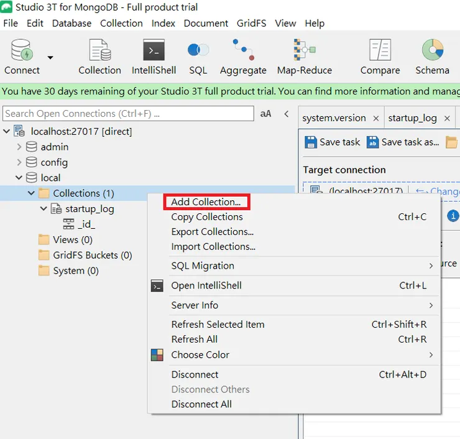This screenshot has height=439, width=460.
Task: Collapse the Collections (1) folder
Action: pyautogui.click(x=31, y=193)
